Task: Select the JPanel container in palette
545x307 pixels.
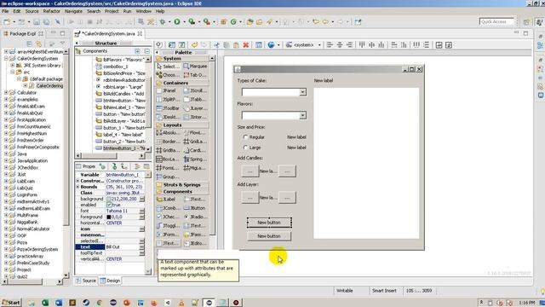Action: 166,90
